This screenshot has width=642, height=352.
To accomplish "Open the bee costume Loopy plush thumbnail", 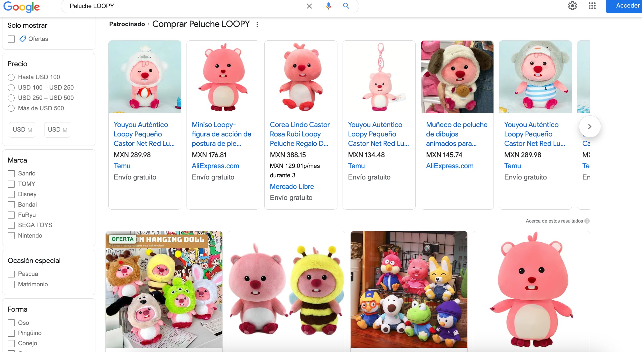I will pos(286,289).
